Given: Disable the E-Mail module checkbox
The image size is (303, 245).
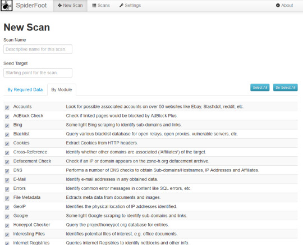Looking at the screenshot, I should [7, 180].
